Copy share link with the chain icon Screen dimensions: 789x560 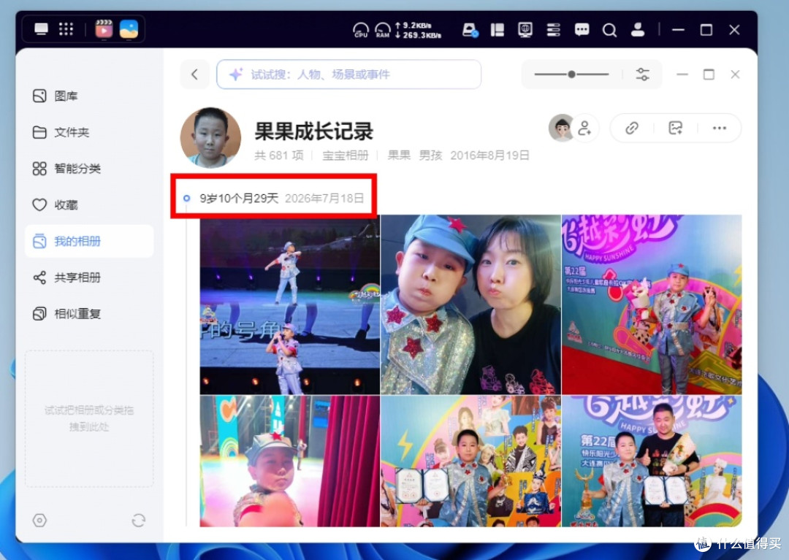click(x=631, y=129)
